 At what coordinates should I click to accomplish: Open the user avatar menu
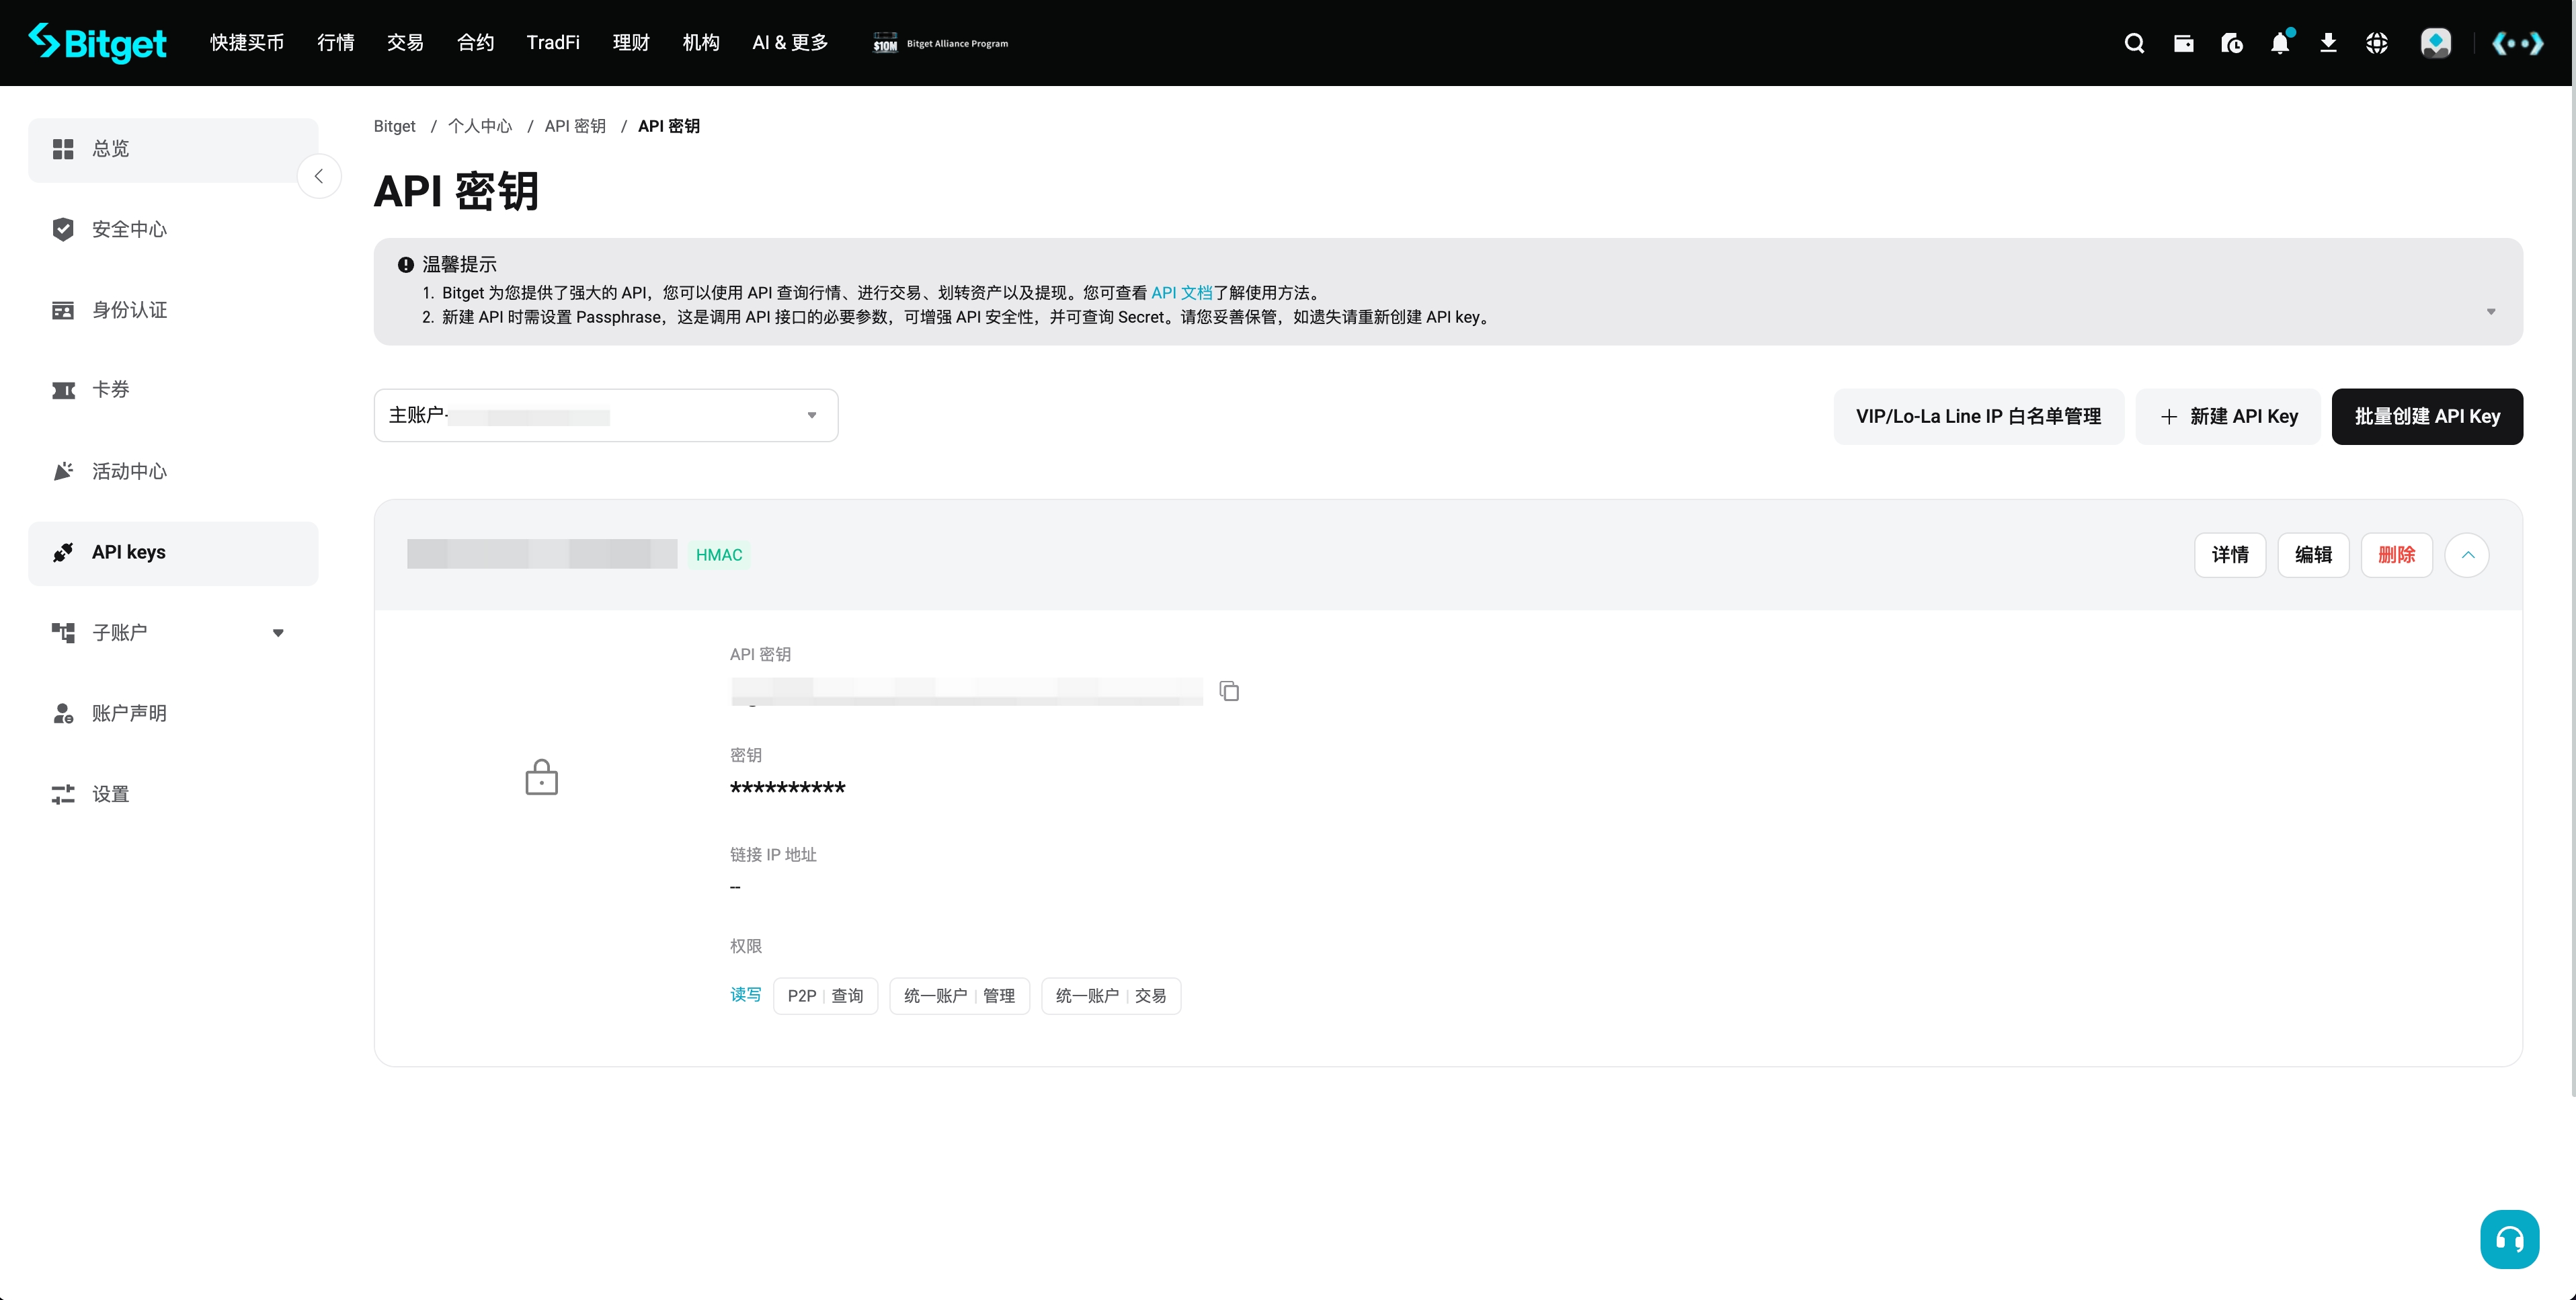tap(2435, 43)
